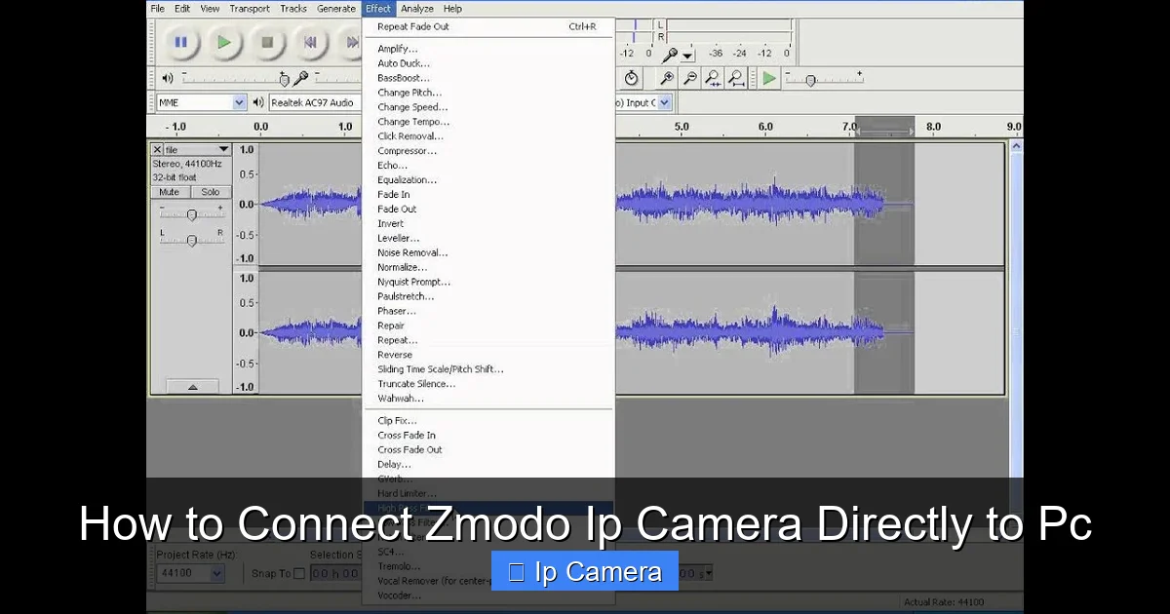Choose Auto Duck... effect

pyautogui.click(x=488, y=63)
